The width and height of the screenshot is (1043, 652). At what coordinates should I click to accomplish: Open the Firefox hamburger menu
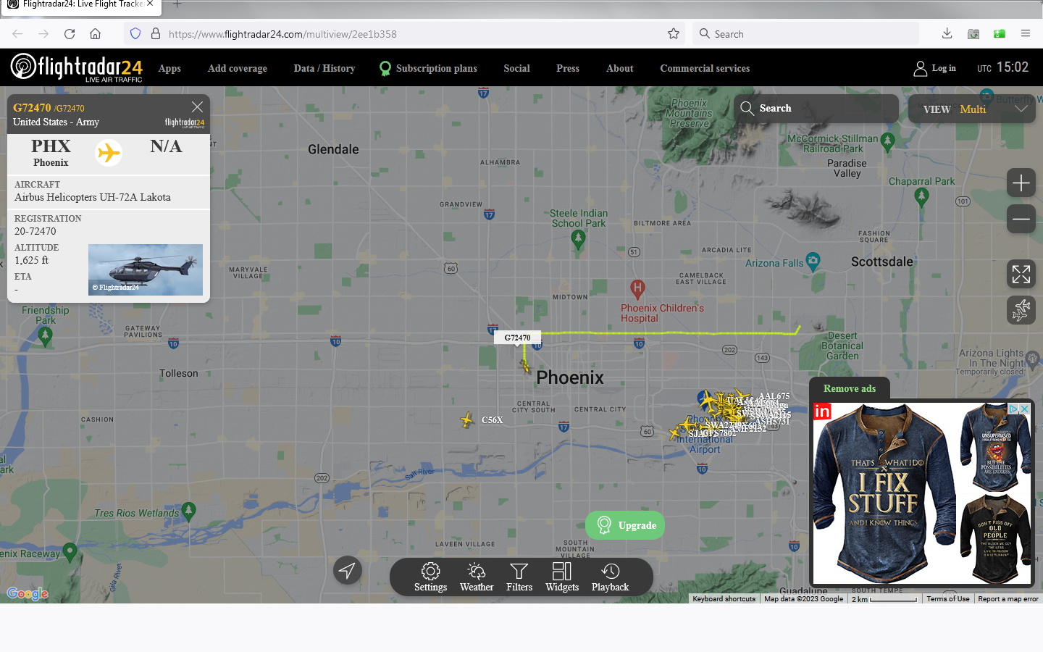(1026, 34)
